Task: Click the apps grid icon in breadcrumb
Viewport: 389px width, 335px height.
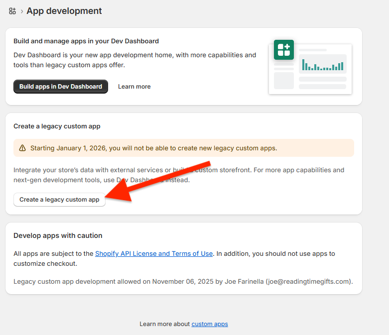Action: pos(12,11)
